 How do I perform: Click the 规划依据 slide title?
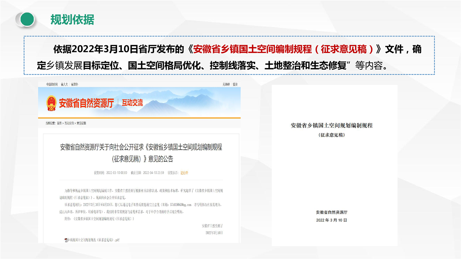click(72, 20)
